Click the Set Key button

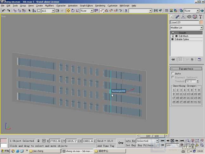pyautogui.click(x=130, y=145)
